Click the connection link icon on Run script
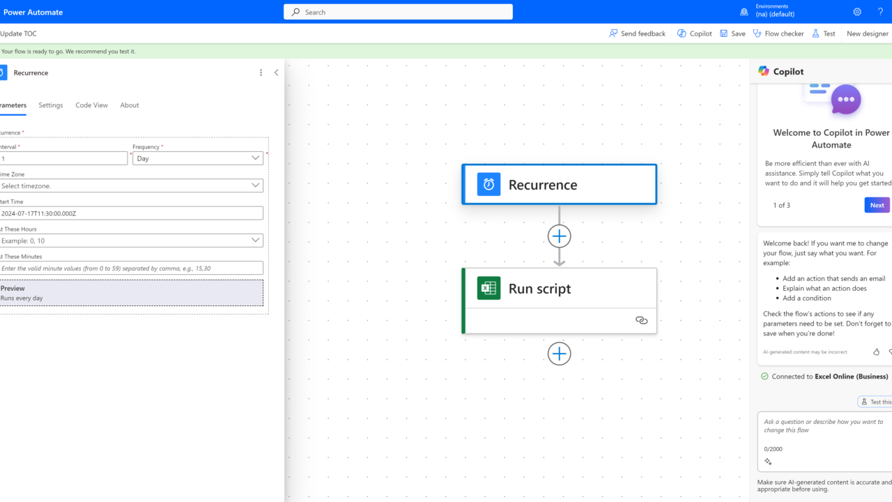The width and height of the screenshot is (892, 502). (x=642, y=321)
